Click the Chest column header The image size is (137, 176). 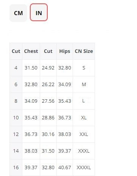point(31,51)
